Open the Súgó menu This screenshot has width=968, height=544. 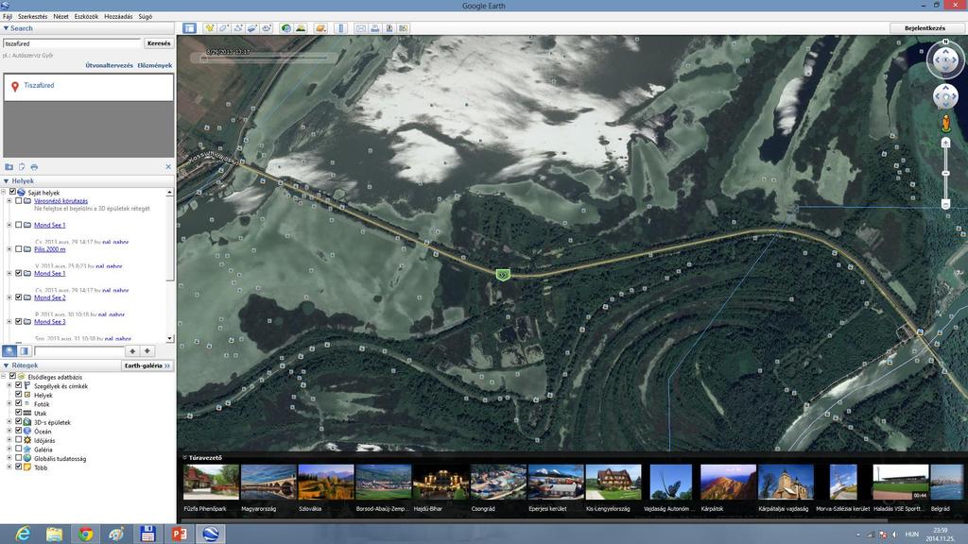click(x=146, y=17)
